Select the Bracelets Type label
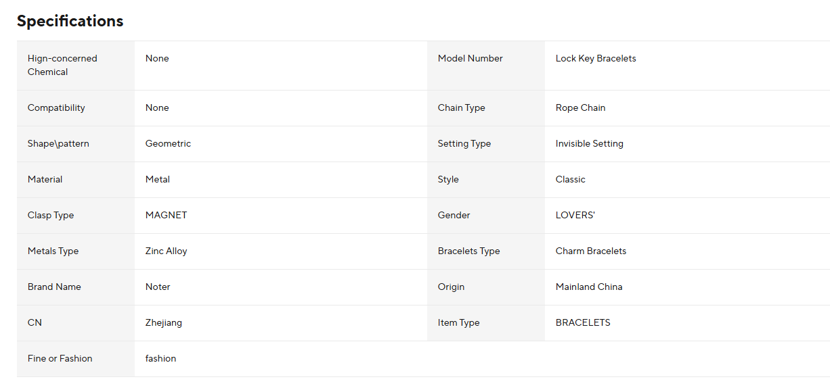The height and width of the screenshot is (392, 830). click(468, 251)
